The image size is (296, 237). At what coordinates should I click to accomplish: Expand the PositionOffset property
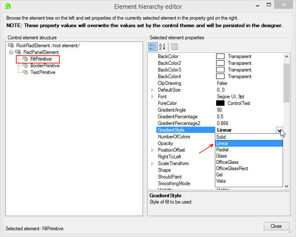[152, 150]
